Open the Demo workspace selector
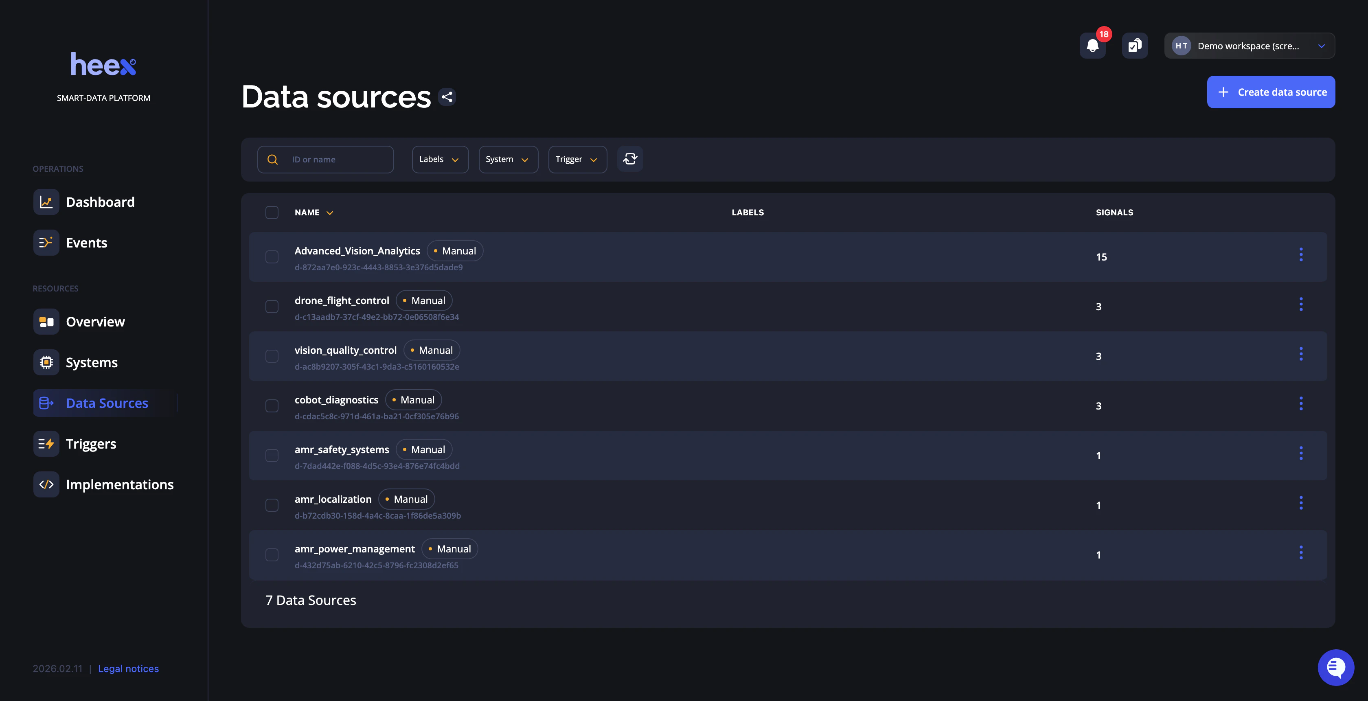 (x=1249, y=46)
